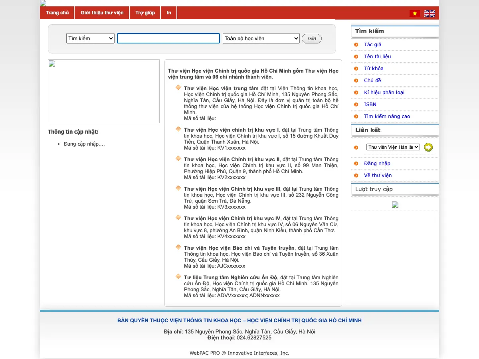Click orange bullet next to Tác giả
Screen dimensions: 479x359
tap(356, 45)
